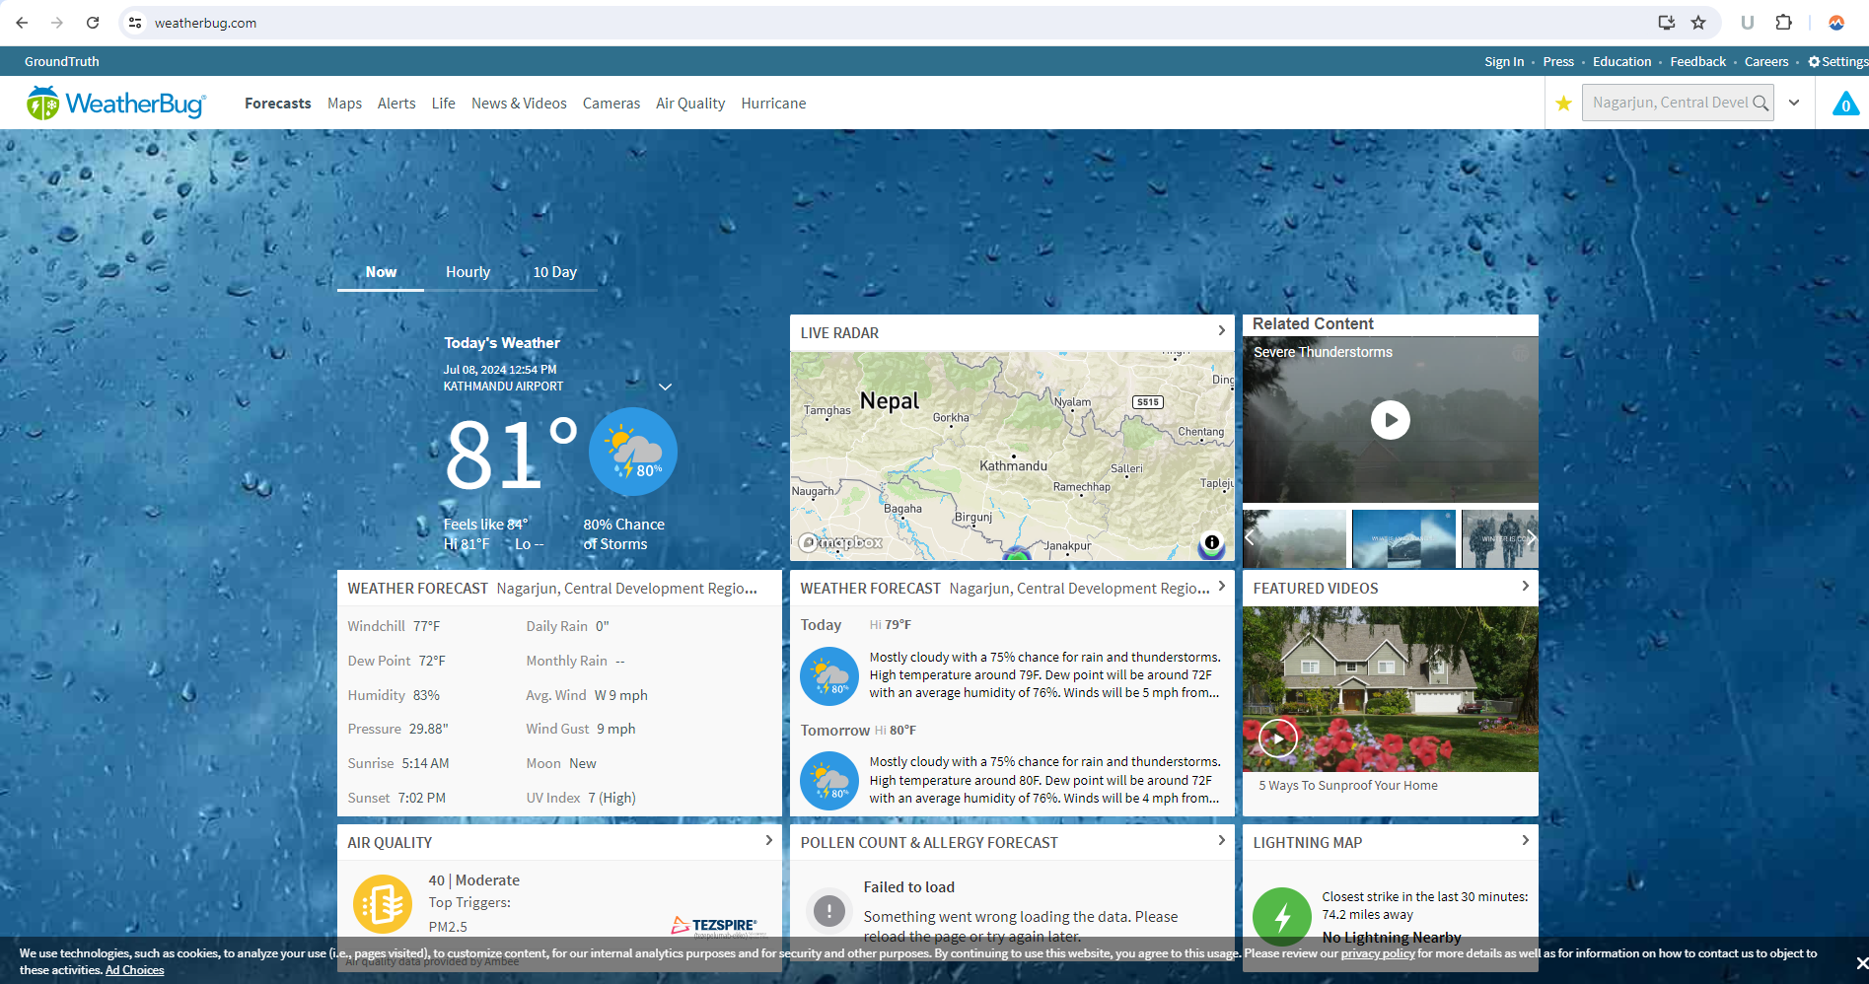Click the Air Quality gauge icon

(x=383, y=903)
